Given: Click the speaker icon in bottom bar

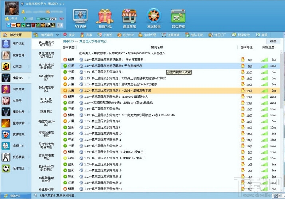Looking at the screenshot, I should coord(35,195).
